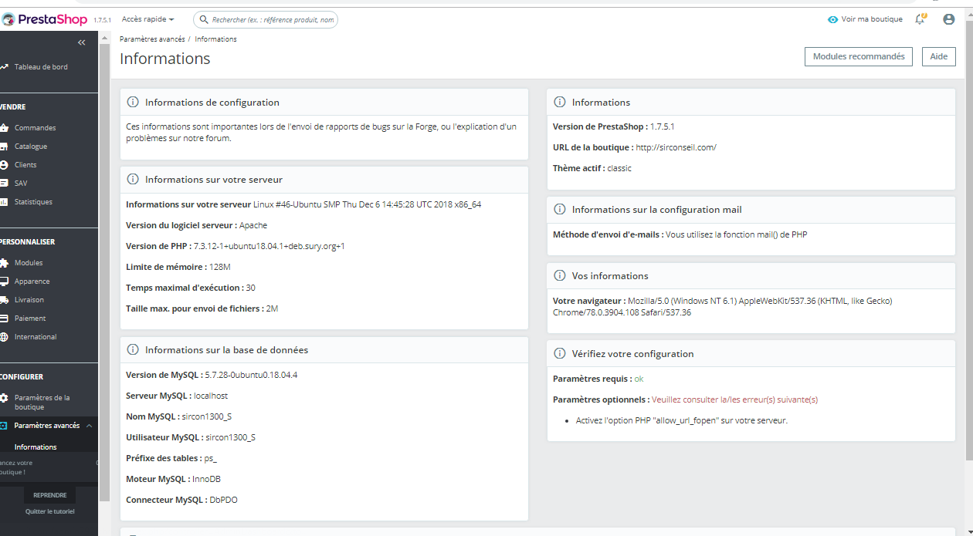Open the Accès rapide dropdown
The height and width of the screenshot is (536, 973).
pos(147,19)
